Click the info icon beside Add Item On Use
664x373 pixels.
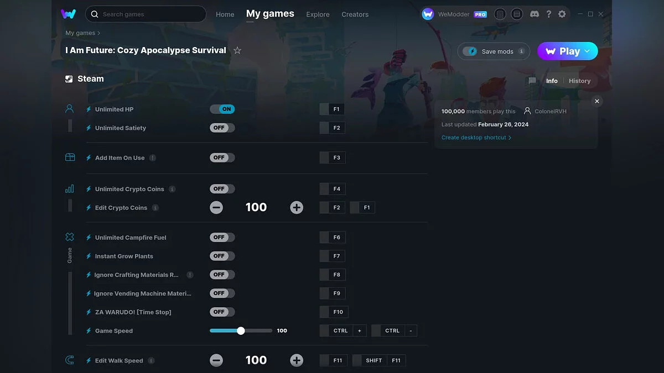[x=153, y=158]
